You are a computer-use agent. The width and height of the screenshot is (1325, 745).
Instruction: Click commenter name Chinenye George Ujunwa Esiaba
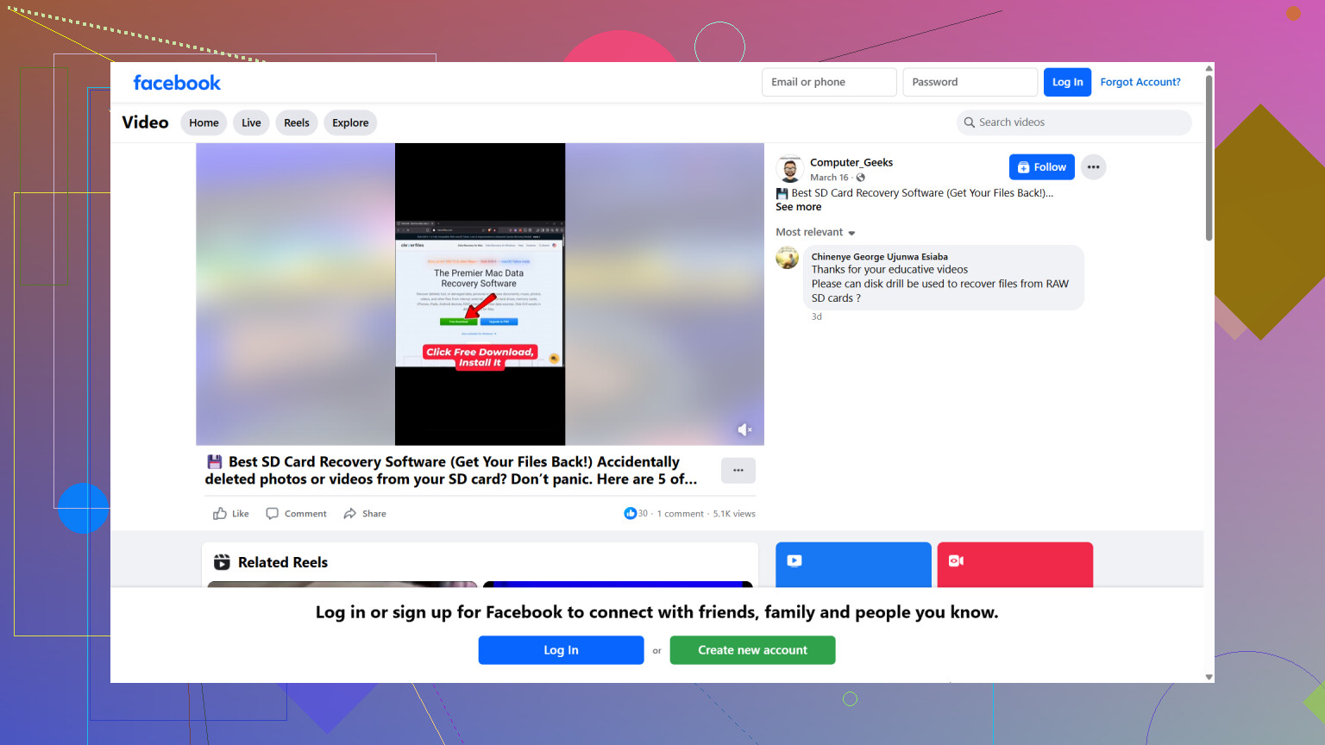(x=879, y=257)
